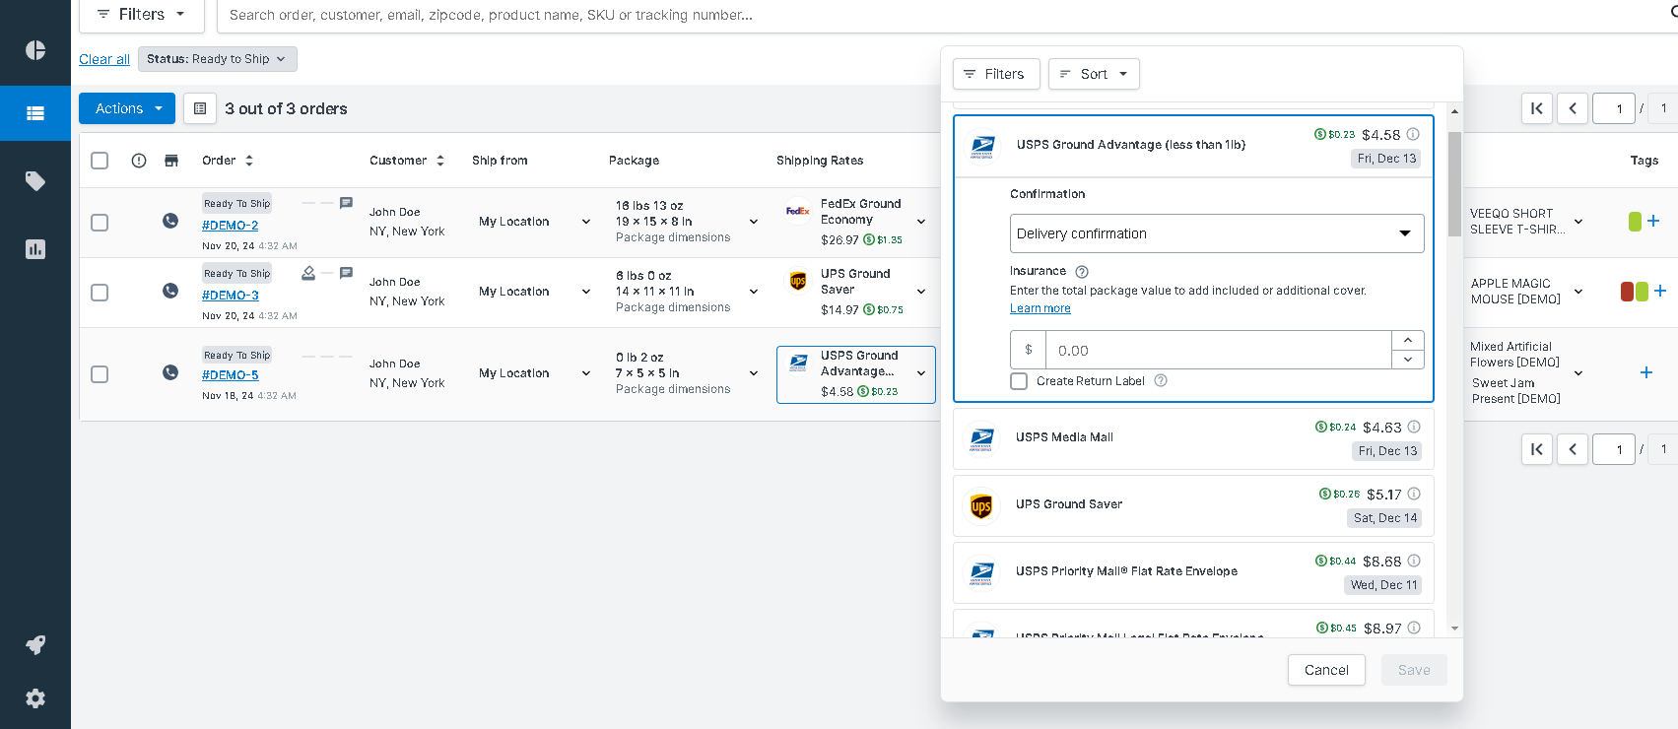This screenshot has width=1678, height=729.
Task: Sort by the Order column header
Action: [228, 161]
